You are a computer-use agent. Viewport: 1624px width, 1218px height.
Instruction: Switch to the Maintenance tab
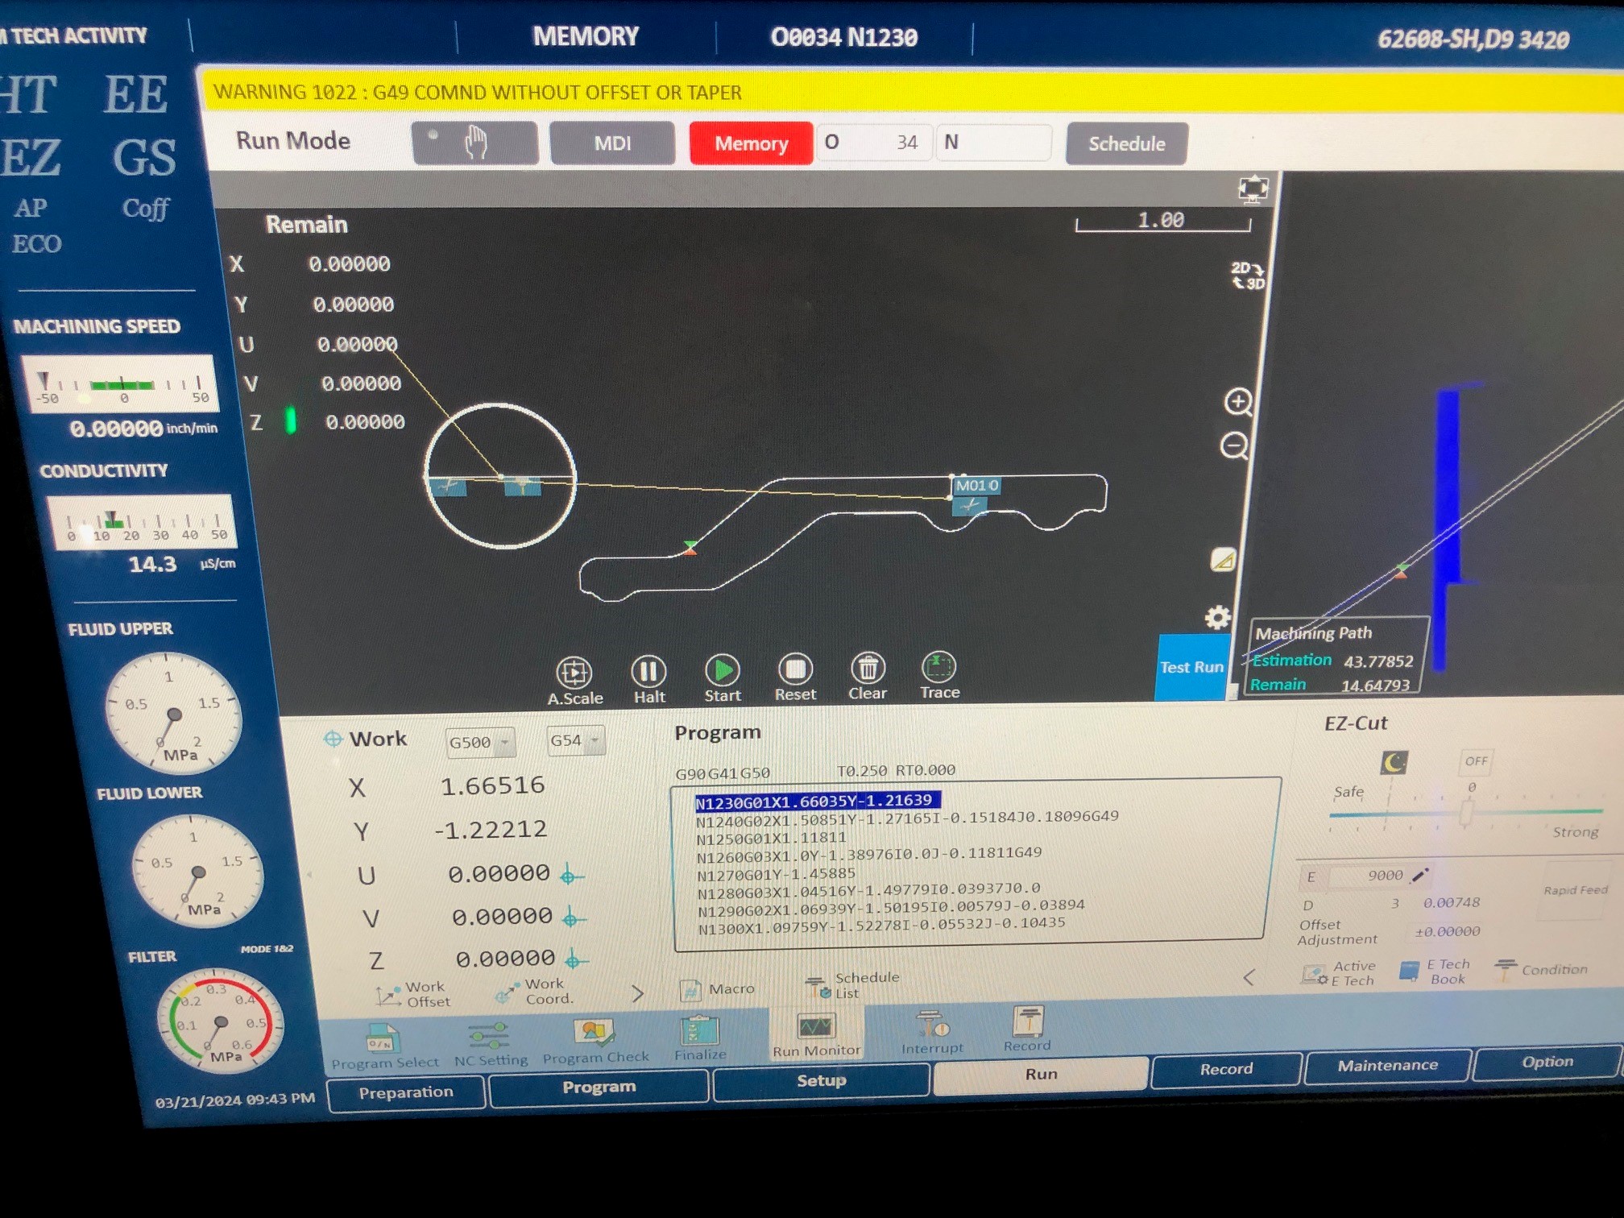1387,1066
